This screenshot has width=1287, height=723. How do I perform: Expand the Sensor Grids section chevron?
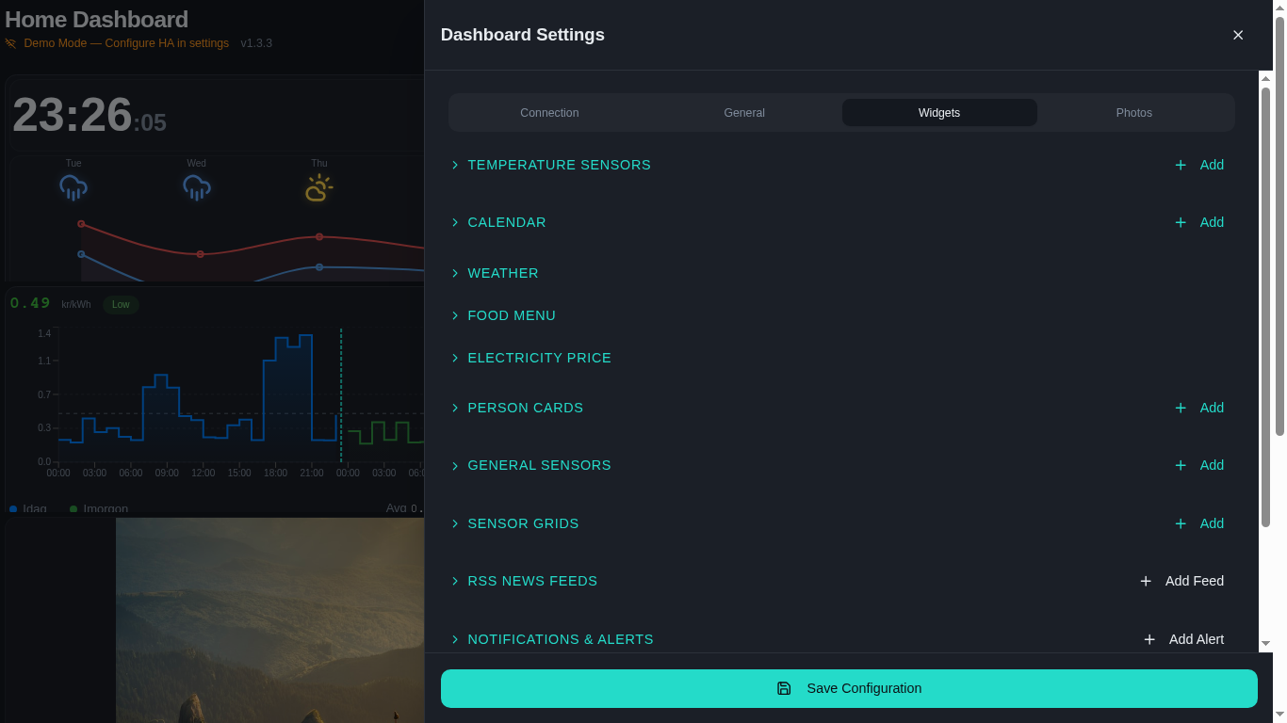click(455, 523)
